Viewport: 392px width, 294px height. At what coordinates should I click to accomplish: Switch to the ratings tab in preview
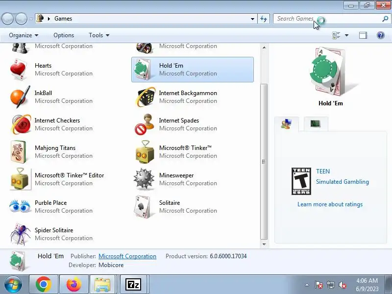pos(287,124)
